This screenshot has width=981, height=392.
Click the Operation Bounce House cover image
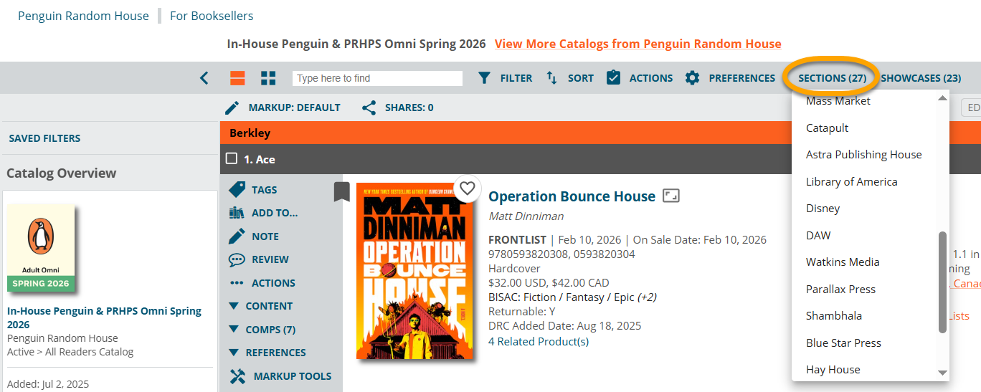415,271
